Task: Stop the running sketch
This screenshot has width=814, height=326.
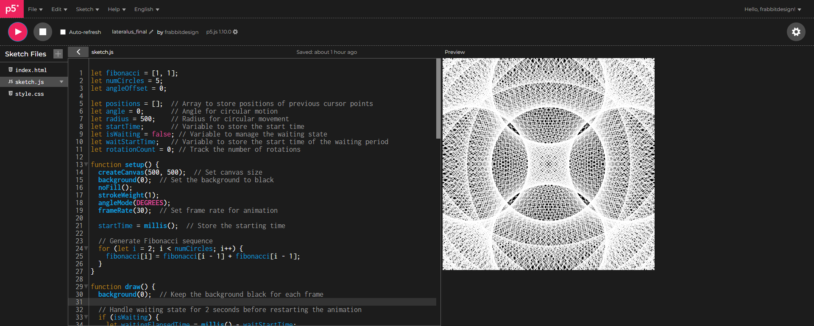Action: [x=42, y=32]
